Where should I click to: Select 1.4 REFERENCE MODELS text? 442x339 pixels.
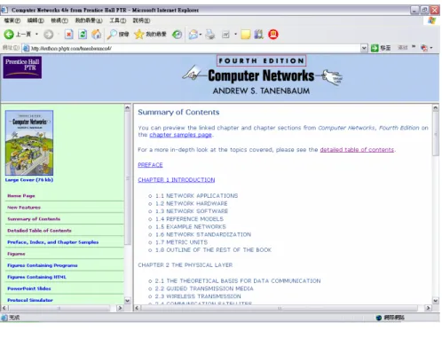(x=189, y=219)
